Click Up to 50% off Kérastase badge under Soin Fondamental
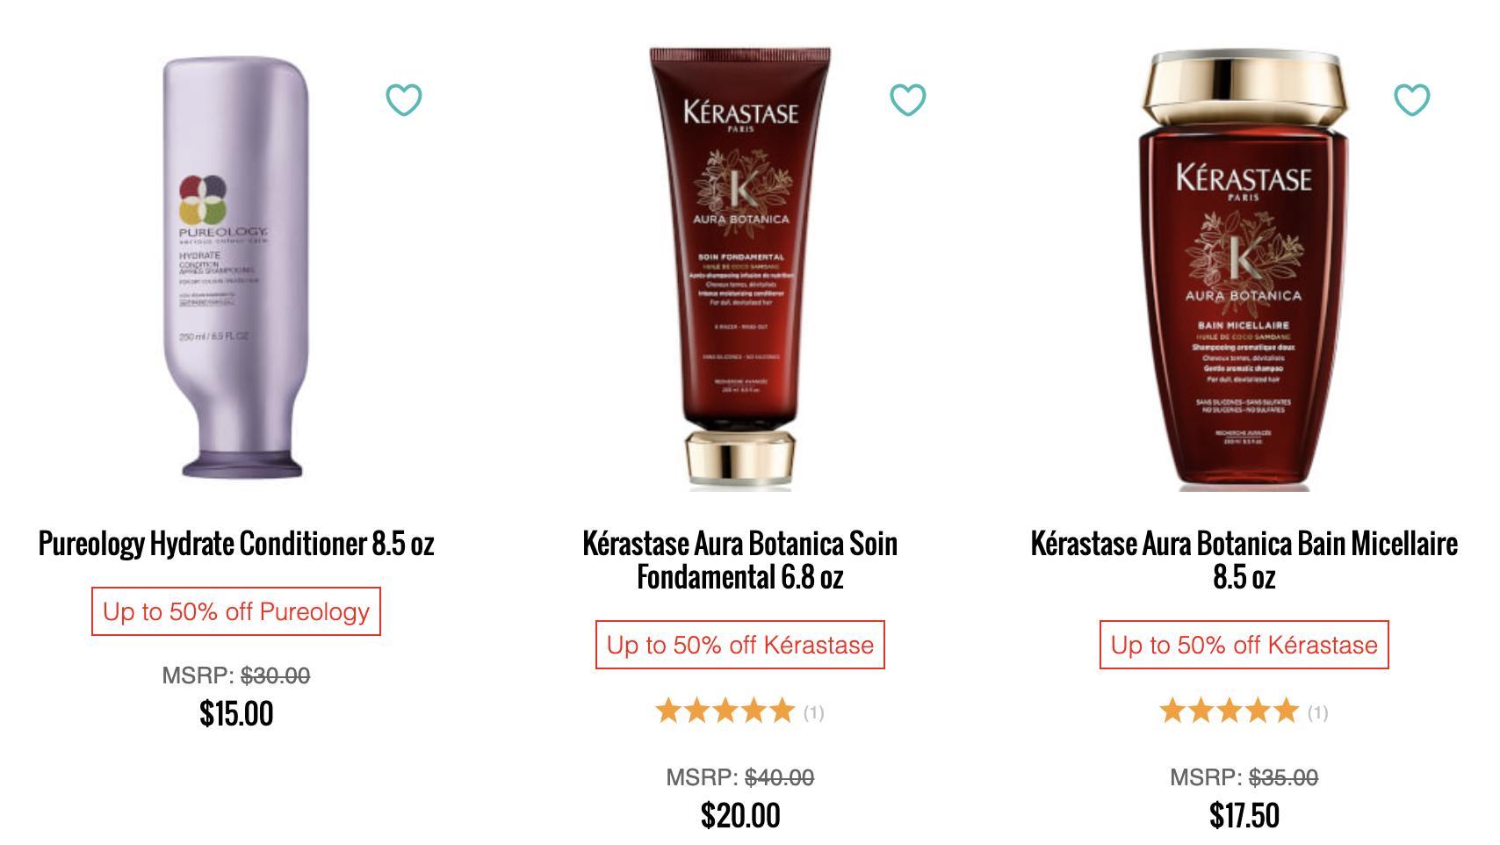The image size is (1500, 845). (x=740, y=645)
